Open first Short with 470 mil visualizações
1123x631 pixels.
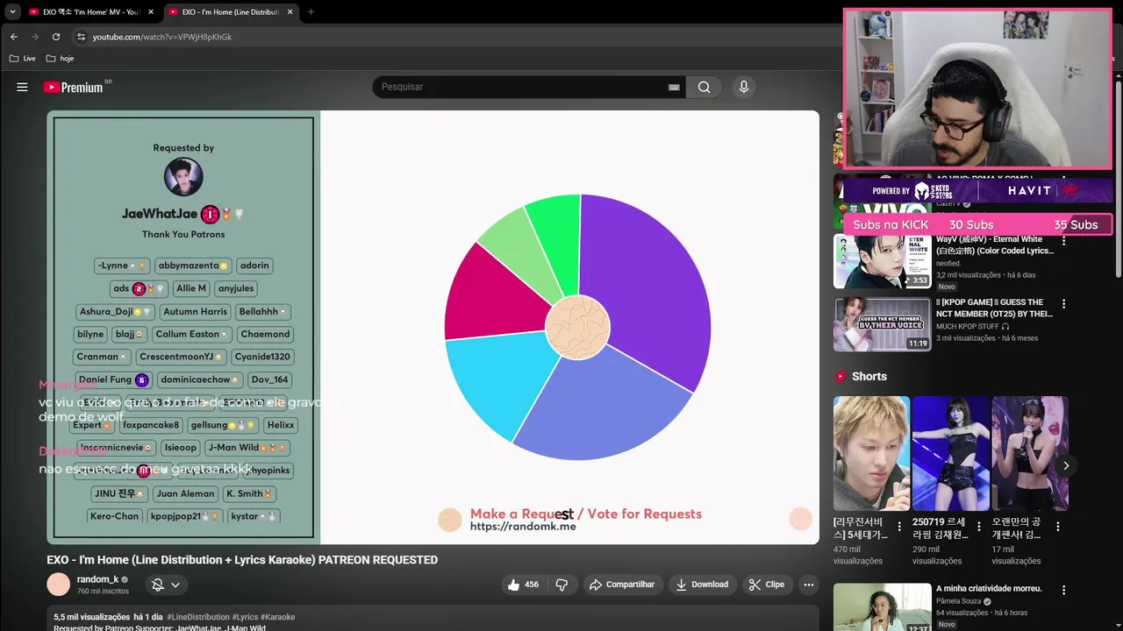(x=871, y=453)
